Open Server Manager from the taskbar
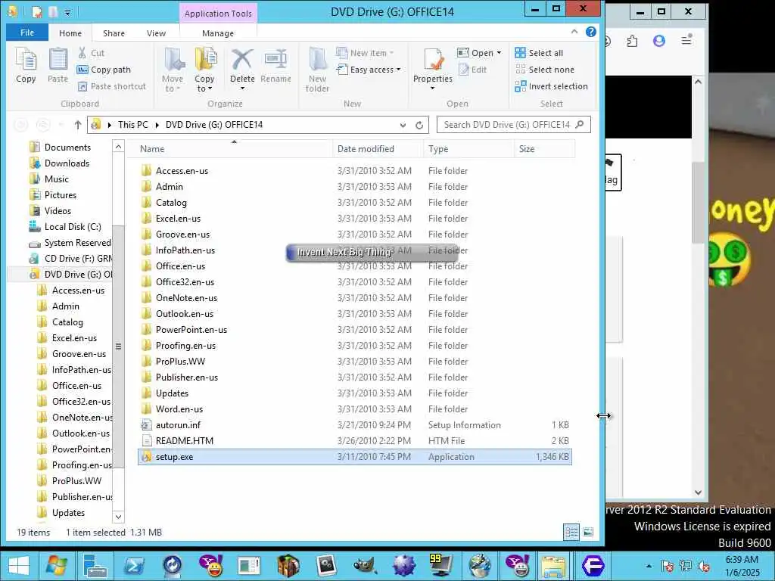This screenshot has width=775, height=581. (95, 565)
